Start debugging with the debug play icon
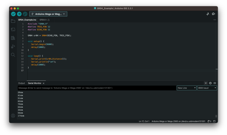 25,14
